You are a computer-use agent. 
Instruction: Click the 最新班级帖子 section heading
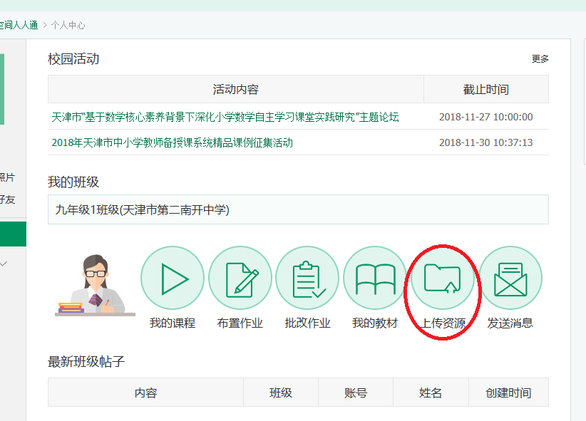pos(86,362)
